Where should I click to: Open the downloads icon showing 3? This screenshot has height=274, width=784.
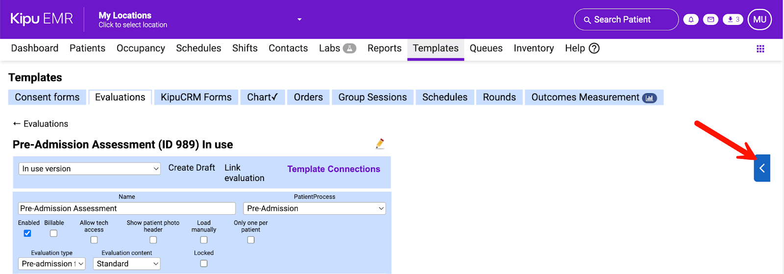tap(733, 20)
